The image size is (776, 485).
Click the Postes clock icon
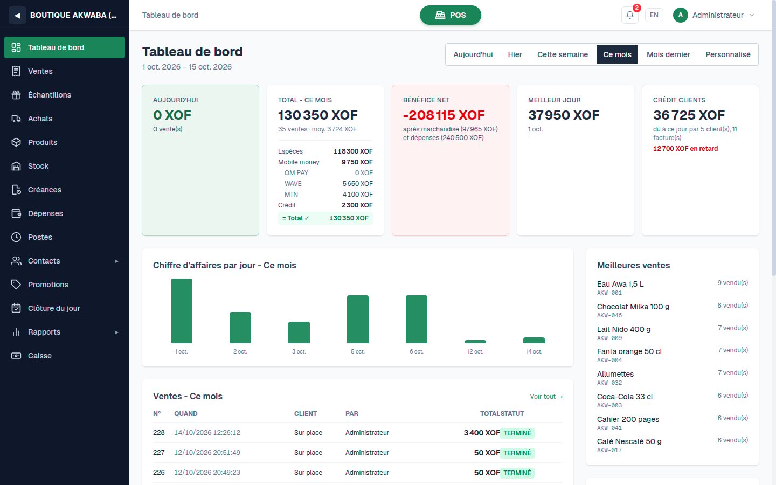(16, 237)
